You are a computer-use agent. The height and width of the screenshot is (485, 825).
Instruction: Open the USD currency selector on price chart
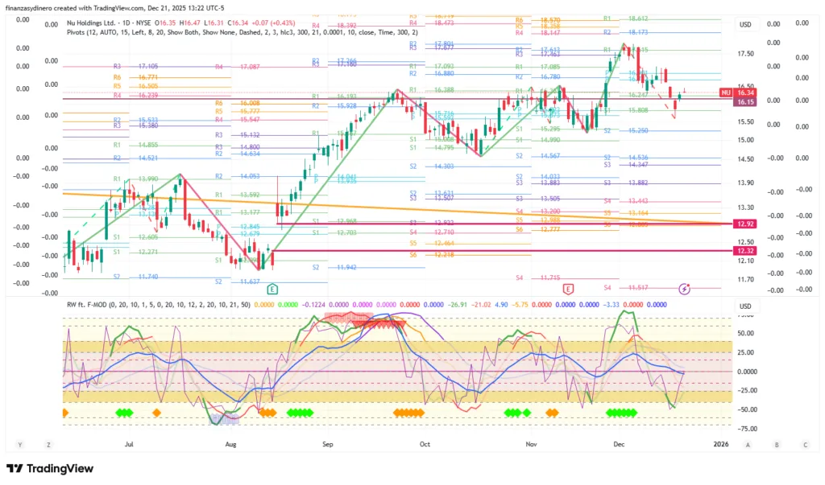click(x=745, y=25)
